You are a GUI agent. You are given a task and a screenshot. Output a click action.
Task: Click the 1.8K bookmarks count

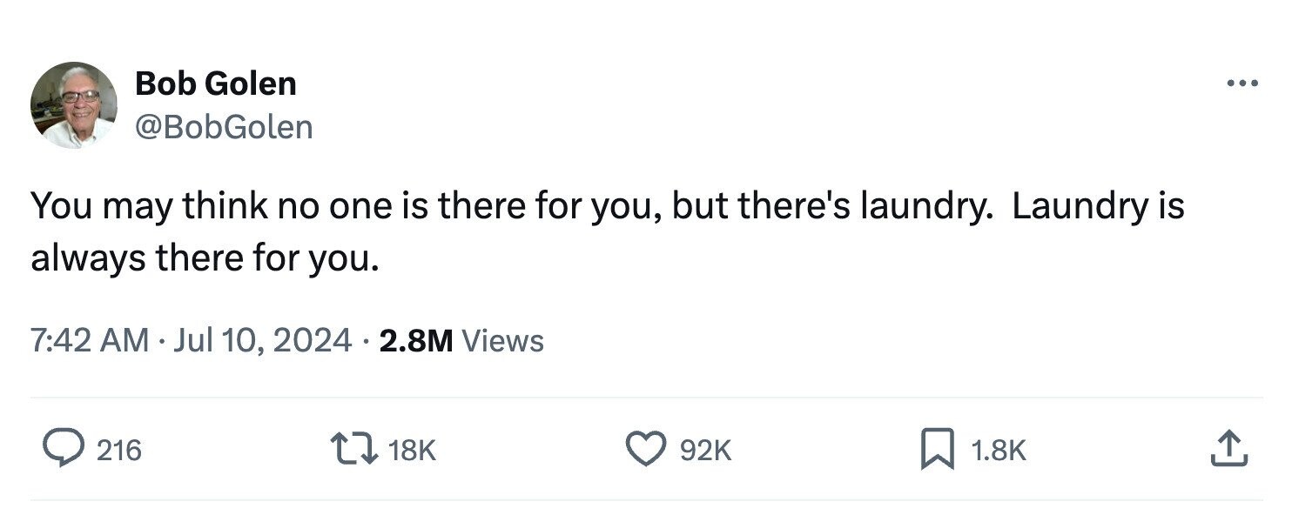point(998,451)
